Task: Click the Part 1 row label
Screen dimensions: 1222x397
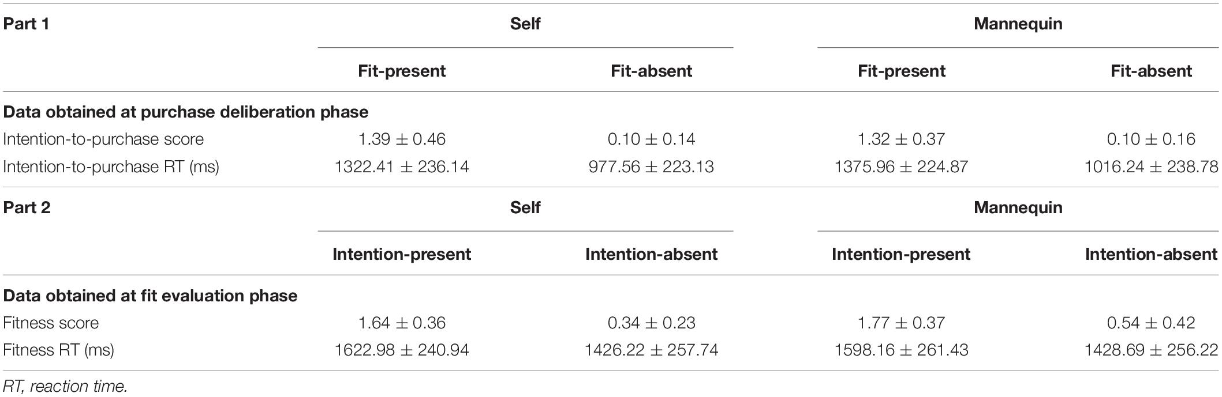Action: [x=27, y=24]
